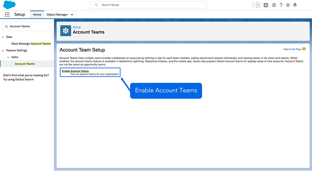Image resolution: width=312 pixels, height=175 pixels.
Task: Enable Account Teams for the organization
Action: (75, 71)
